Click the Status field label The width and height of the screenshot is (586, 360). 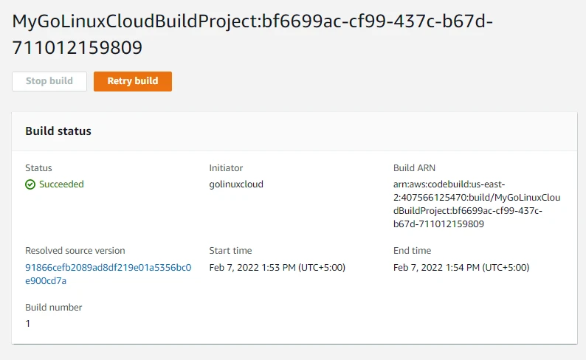[x=38, y=168]
